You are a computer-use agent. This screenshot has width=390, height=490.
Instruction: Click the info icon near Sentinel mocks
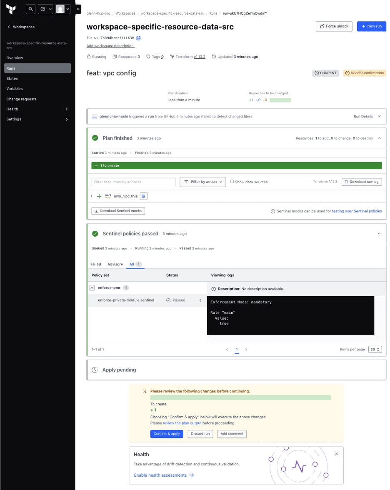[x=273, y=211]
